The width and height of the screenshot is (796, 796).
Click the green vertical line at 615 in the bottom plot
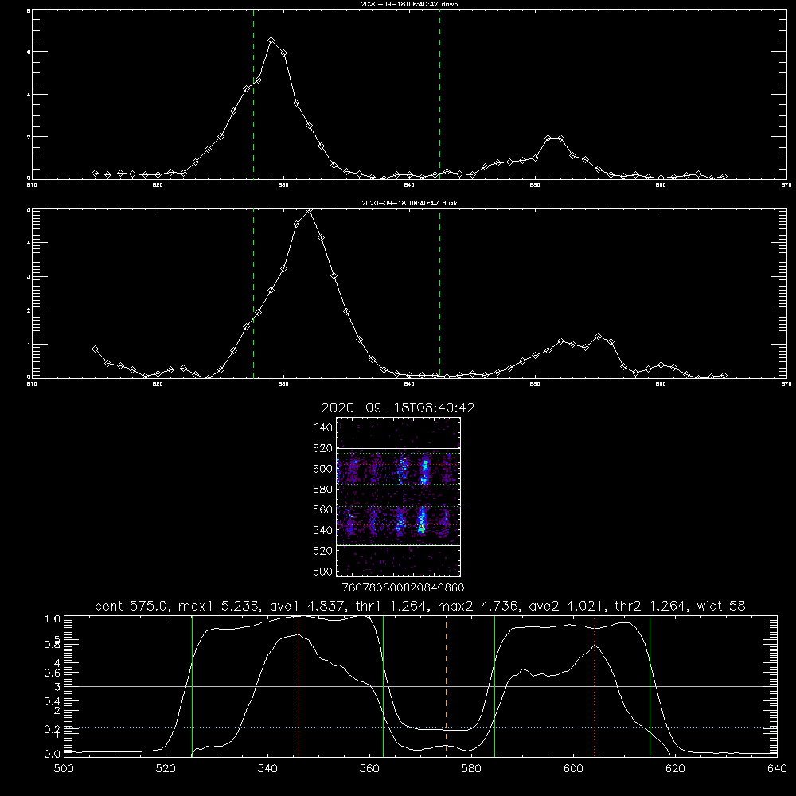tap(650, 685)
